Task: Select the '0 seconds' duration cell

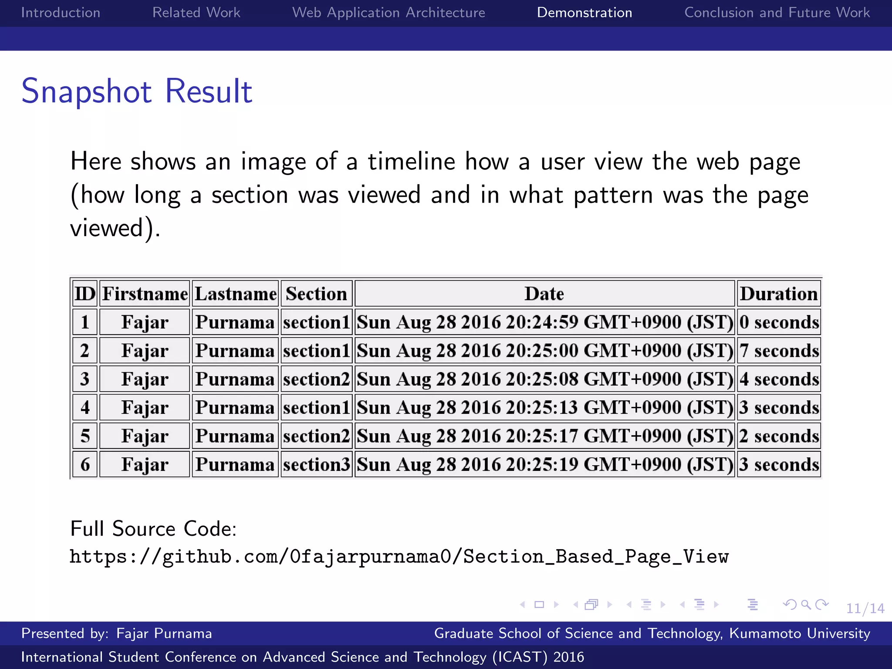Action: (x=779, y=322)
